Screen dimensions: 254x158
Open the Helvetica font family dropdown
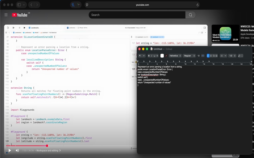click(175, 56)
